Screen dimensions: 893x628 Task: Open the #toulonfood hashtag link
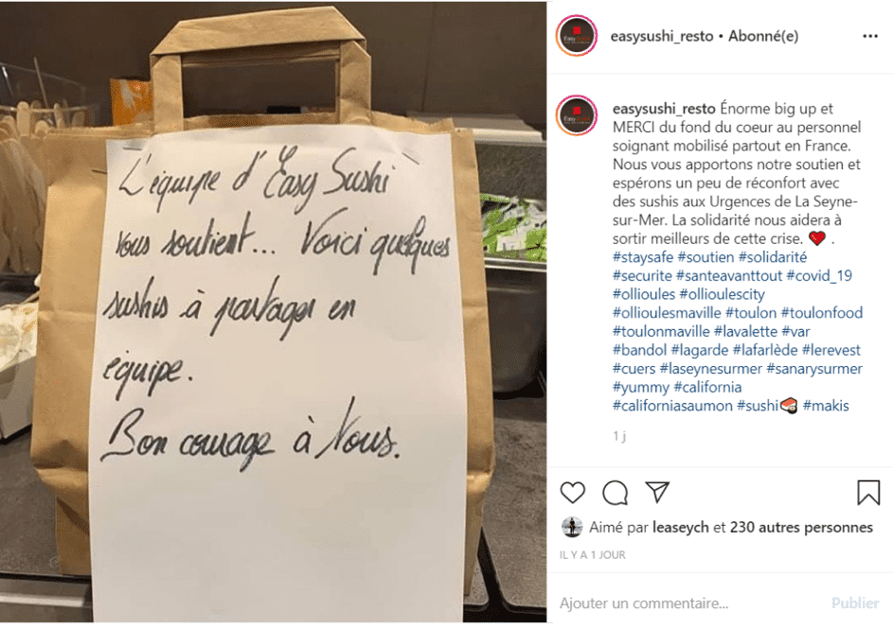[x=822, y=313]
